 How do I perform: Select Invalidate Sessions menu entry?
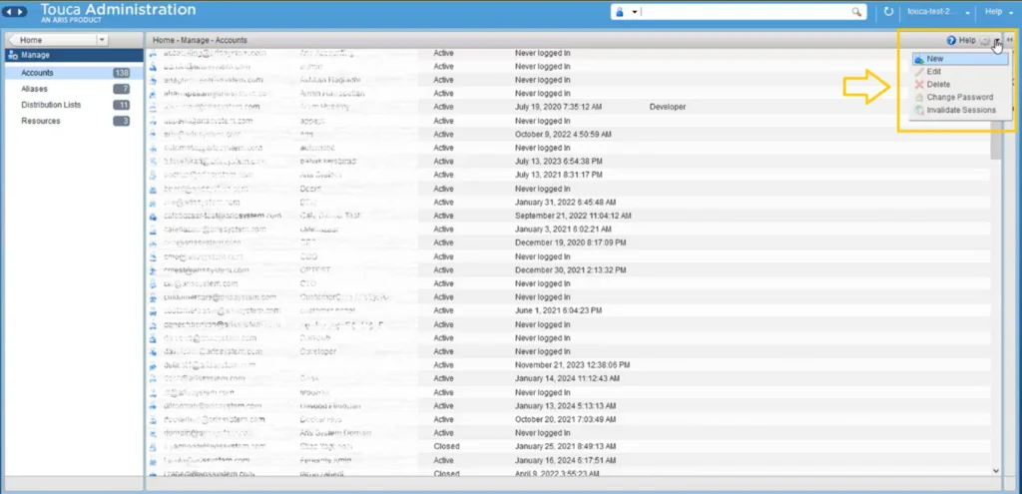960,110
